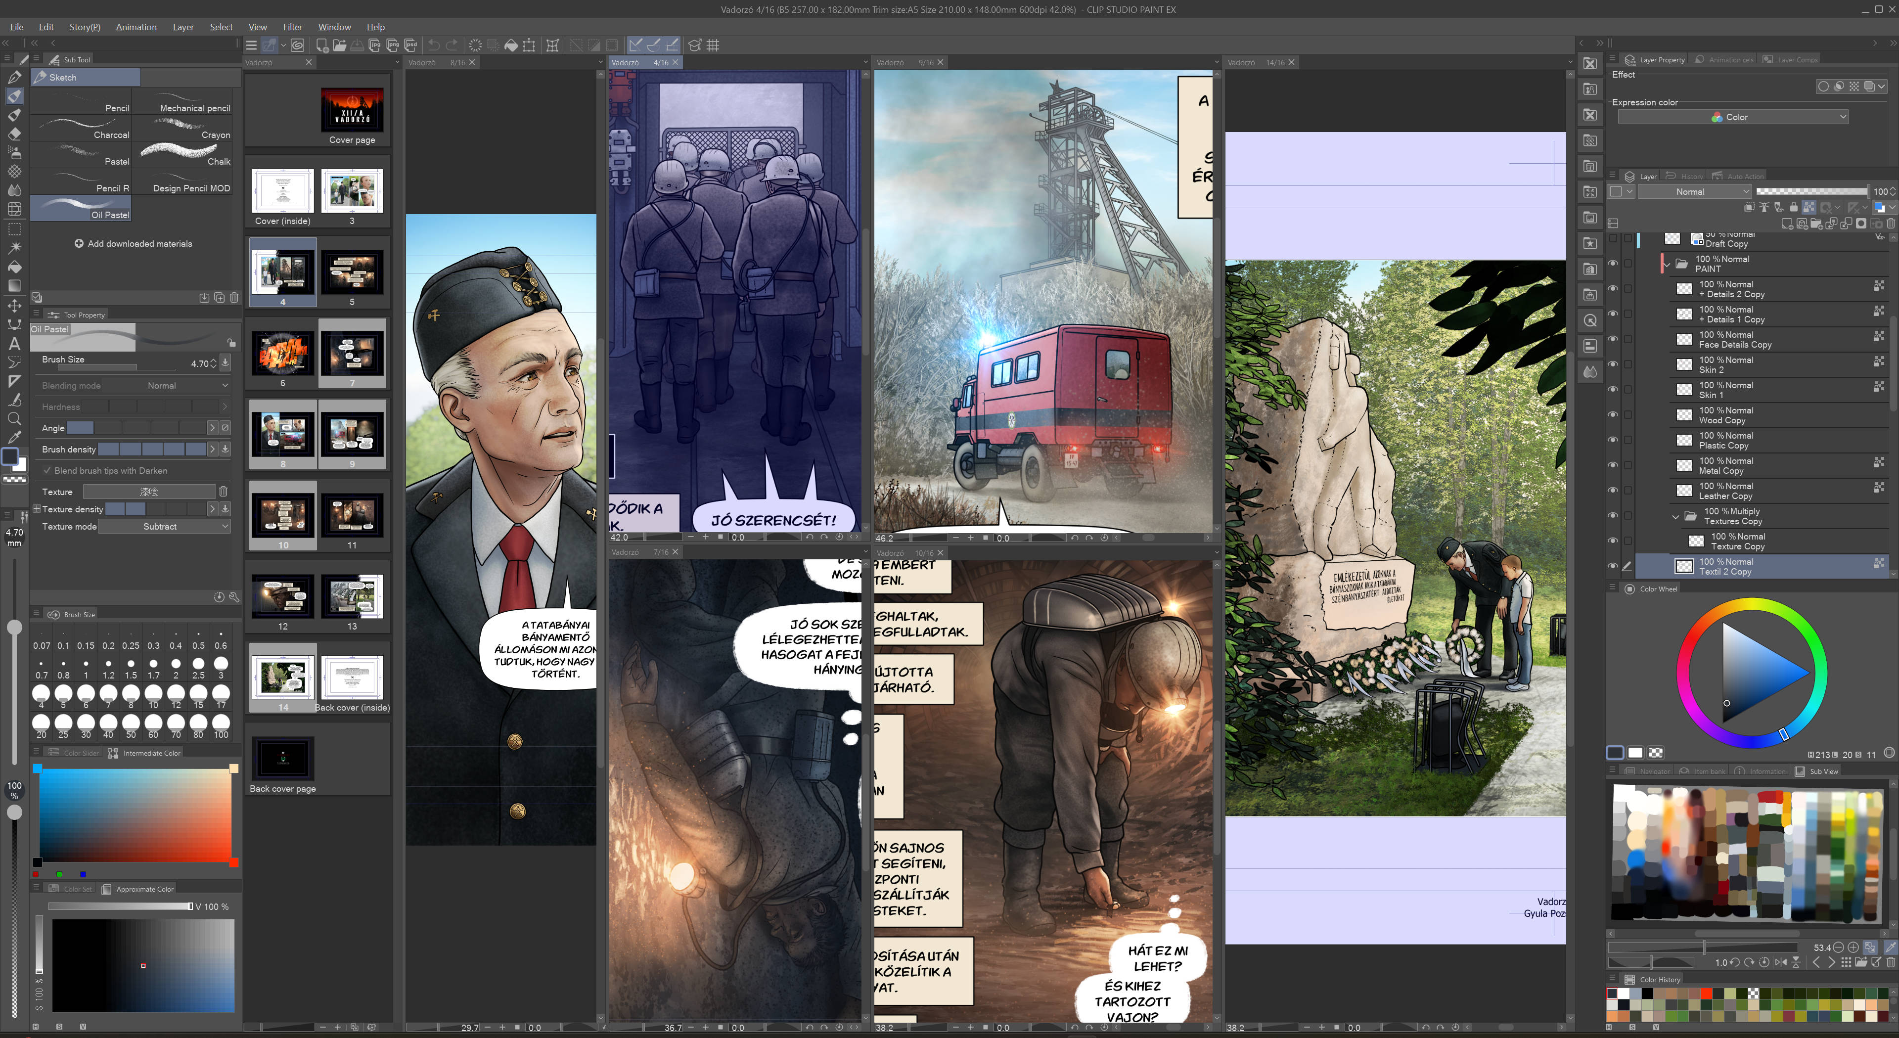Viewport: 1899px width, 1038px height.
Task: Hide the Leather Copy layer
Action: (x=1612, y=490)
